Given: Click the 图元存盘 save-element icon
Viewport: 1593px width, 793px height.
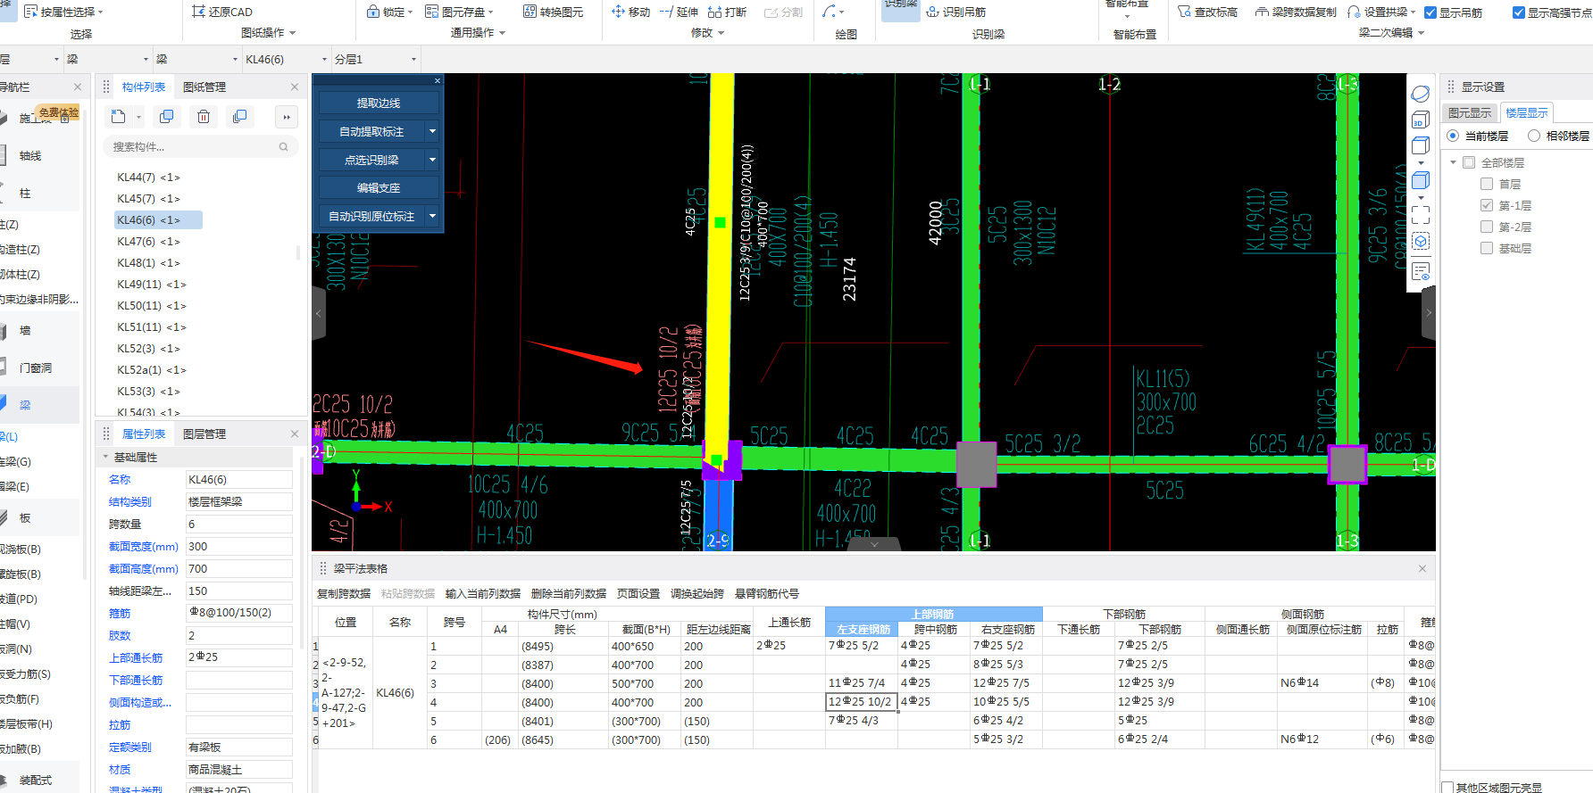Looking at the screenshot, I should tap(431, 12).
